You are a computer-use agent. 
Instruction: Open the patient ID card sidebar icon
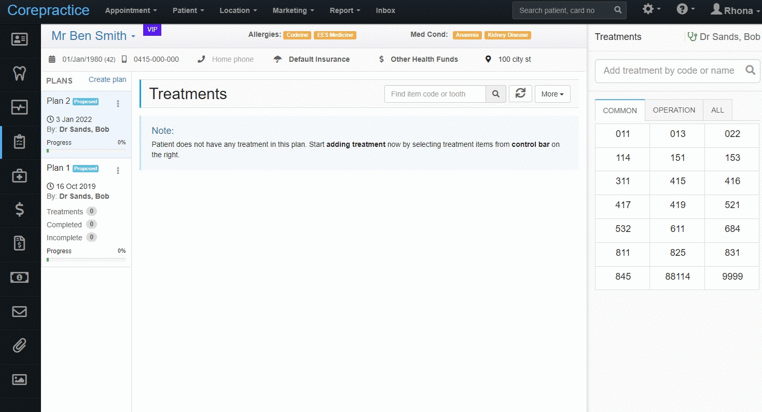[x=19, y=39]
